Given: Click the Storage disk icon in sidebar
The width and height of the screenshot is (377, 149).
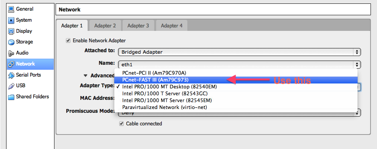Looking at the screenshot, I should click(x=11, y=42).
